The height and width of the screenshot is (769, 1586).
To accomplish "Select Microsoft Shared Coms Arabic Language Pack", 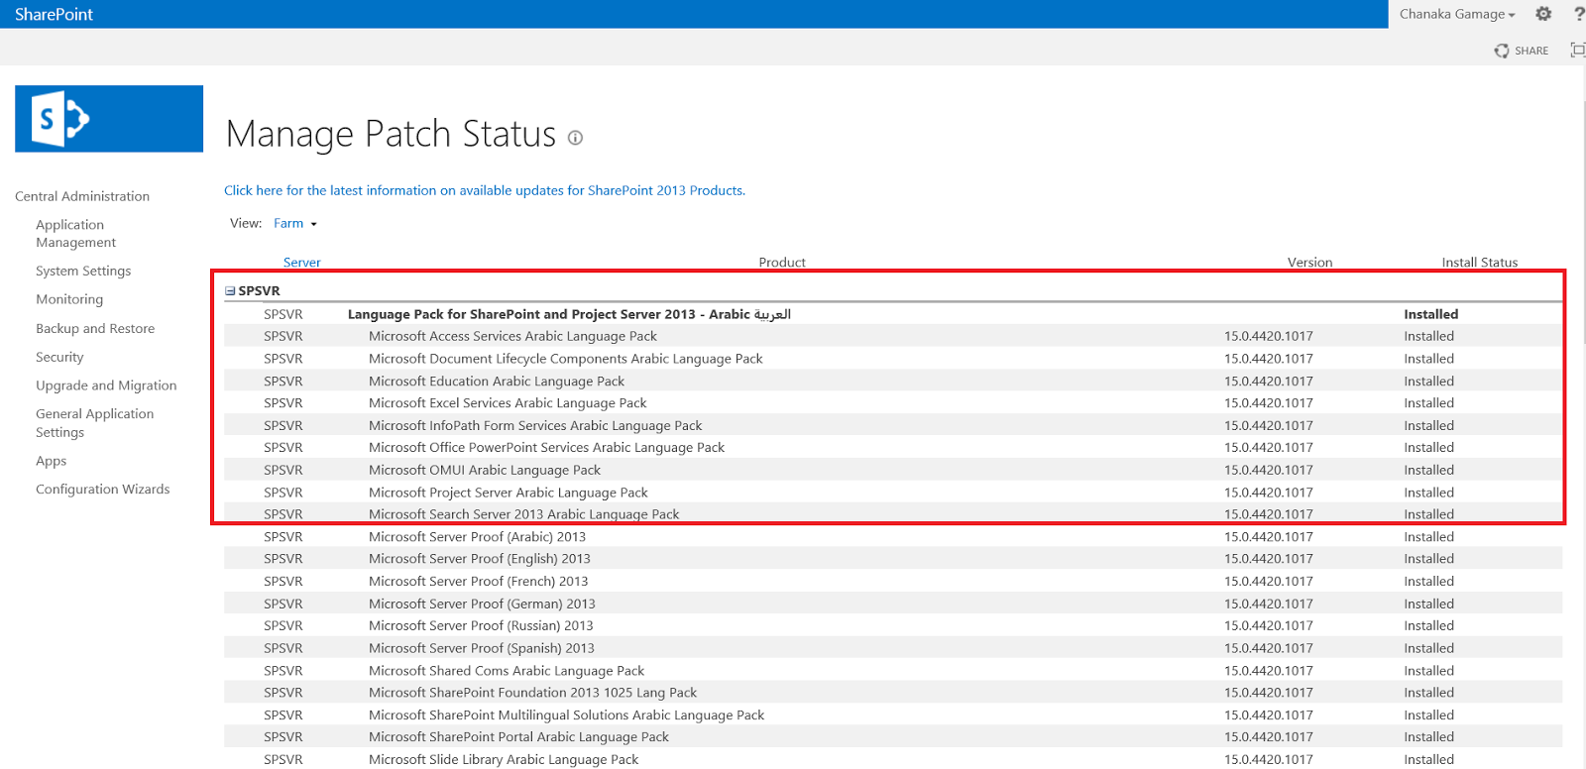I will pyautogui.click(x=893, y=671).
